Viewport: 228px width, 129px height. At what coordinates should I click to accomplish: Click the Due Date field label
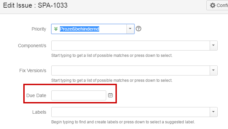[x=36, y=95]
